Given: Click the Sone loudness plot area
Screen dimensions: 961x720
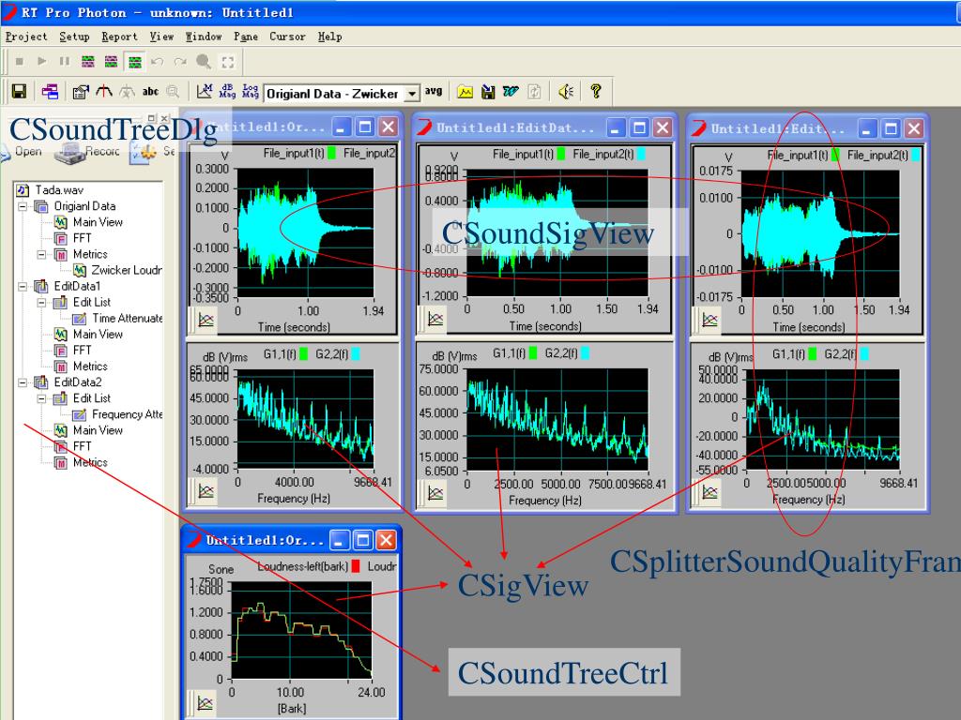Looking at the screenshot, I should [301, 630].
